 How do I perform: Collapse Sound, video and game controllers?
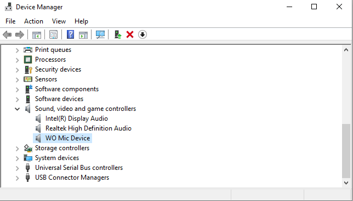click(x=17, y=109)
